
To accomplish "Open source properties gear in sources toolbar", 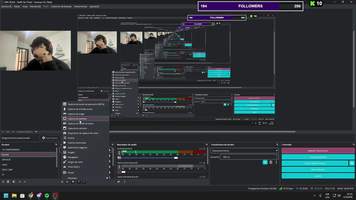I will 73,182.
